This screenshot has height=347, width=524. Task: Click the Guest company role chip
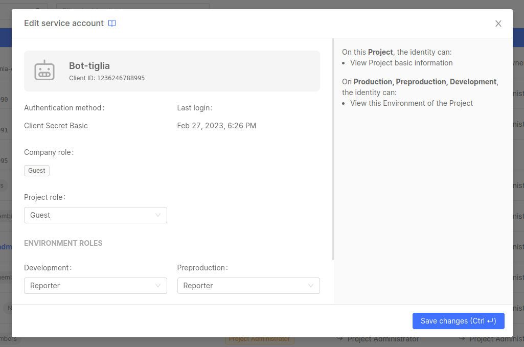click(36, 170)
